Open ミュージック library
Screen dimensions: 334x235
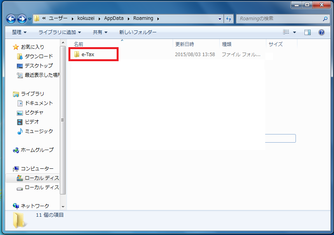pyautogui.click(x=39, y=131)
